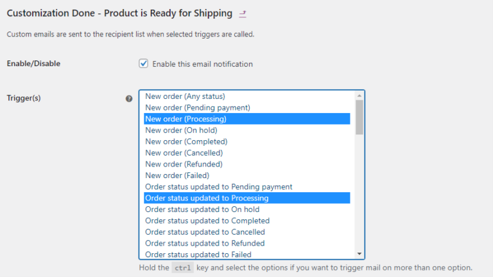Select Order status updated to Cancelled

click(x=246, y=232)
